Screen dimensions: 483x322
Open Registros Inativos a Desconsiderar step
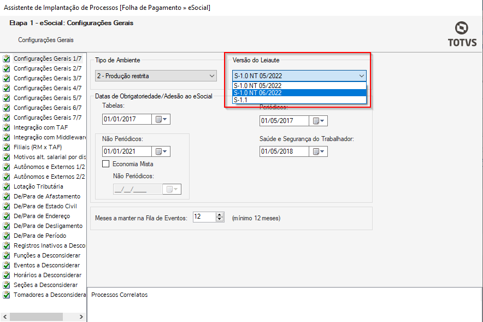49,245
